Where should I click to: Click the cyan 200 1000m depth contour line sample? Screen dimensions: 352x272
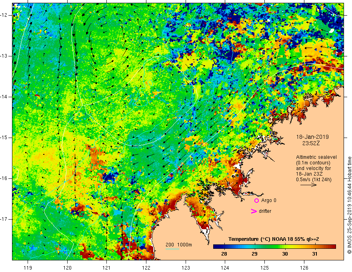tap(172, 249)
